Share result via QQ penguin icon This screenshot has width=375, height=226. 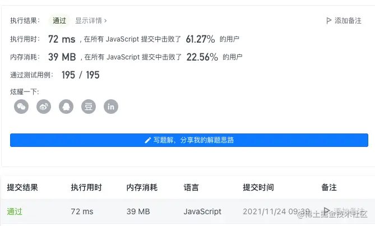click(66, 107)
